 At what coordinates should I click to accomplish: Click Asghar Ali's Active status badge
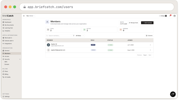click(110, 45)
